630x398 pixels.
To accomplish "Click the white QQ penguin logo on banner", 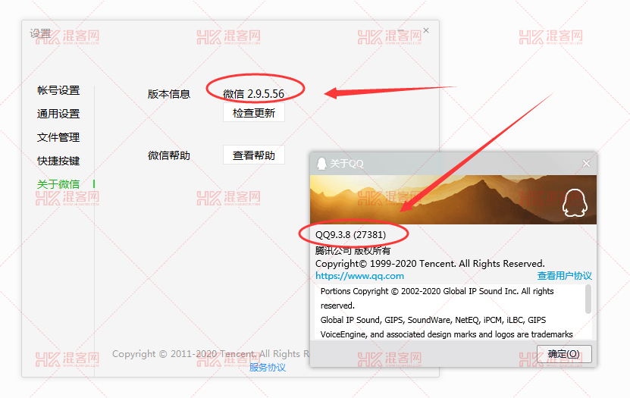I will tap(575, 203).
